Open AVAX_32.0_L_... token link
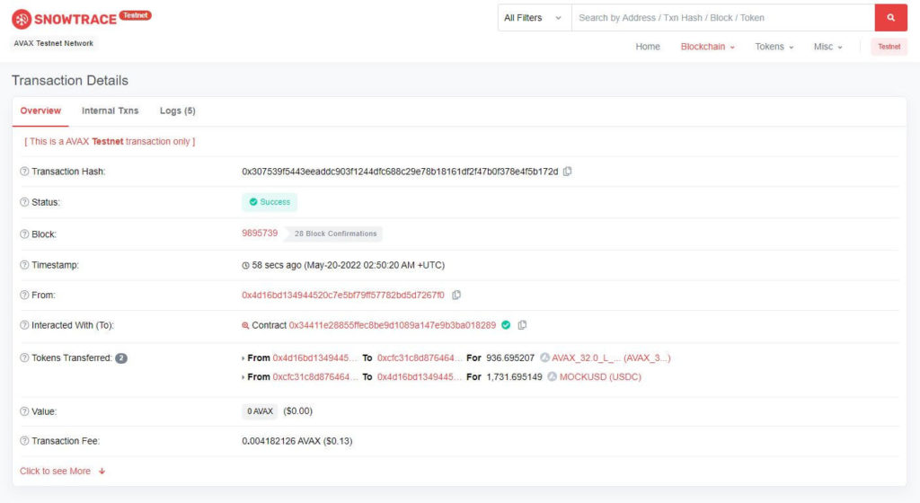 pos(611,357)
